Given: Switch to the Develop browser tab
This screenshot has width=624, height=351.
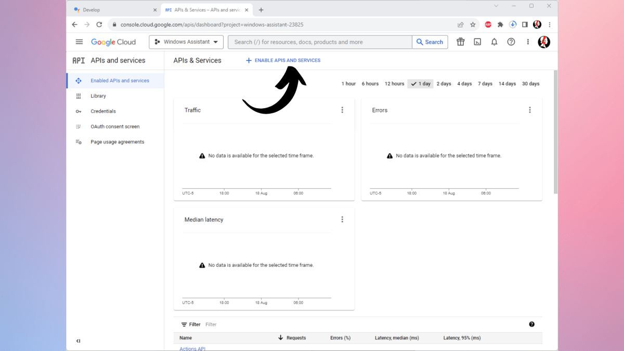Looking at the screenshot, I should [114, 10].
